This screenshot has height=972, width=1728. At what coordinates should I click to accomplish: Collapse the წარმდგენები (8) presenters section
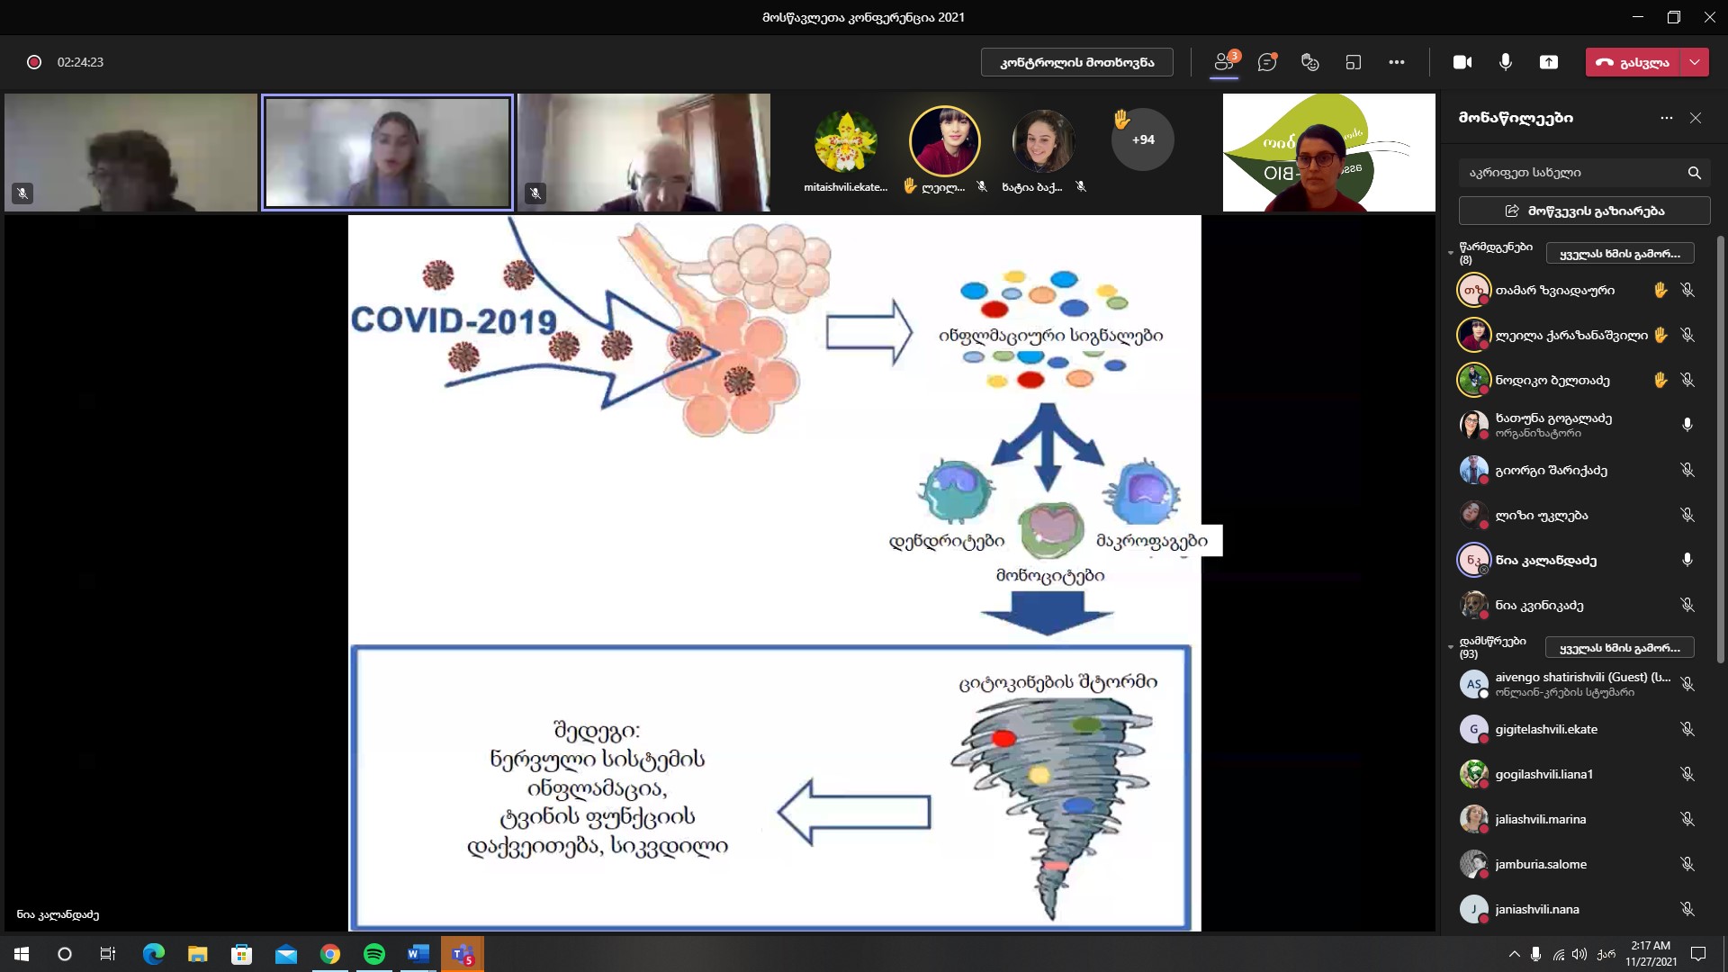coord(1451,254)
